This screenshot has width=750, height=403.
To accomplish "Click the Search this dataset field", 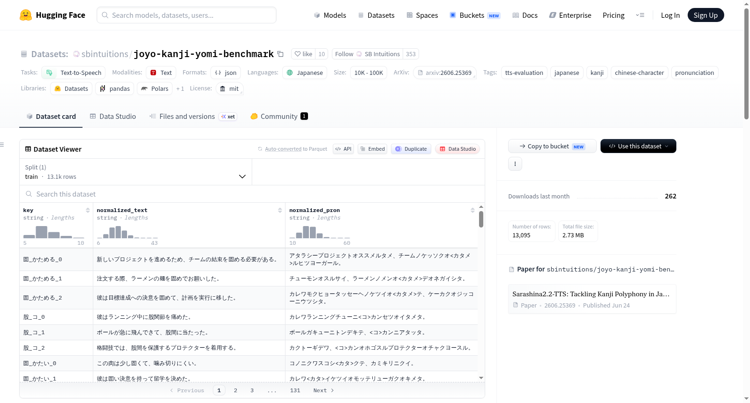I will (252, 194).
